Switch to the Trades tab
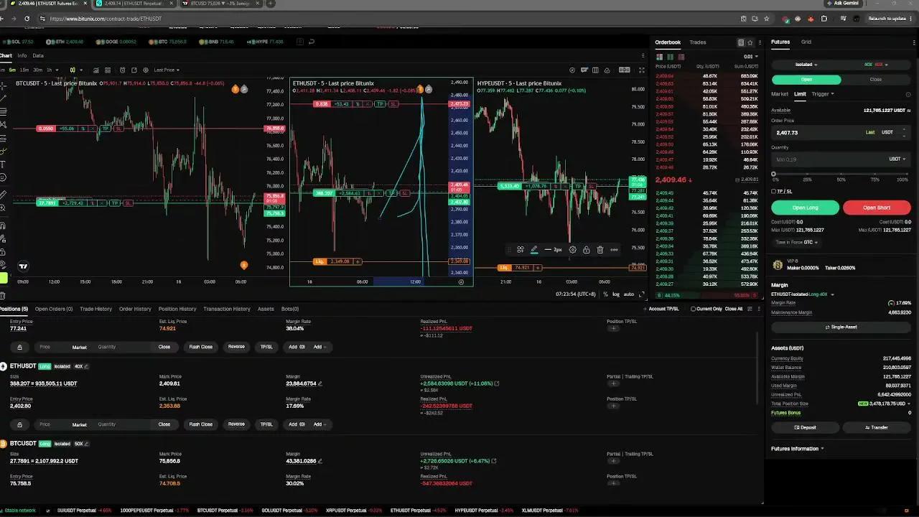This screenshot has width=919, height=517. pos(697,42)
